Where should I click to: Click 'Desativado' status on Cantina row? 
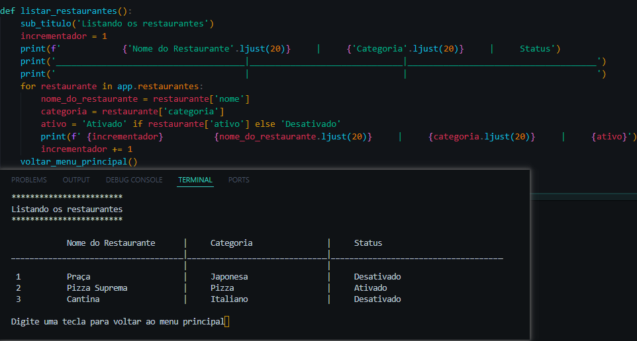(x=377, y=299)
